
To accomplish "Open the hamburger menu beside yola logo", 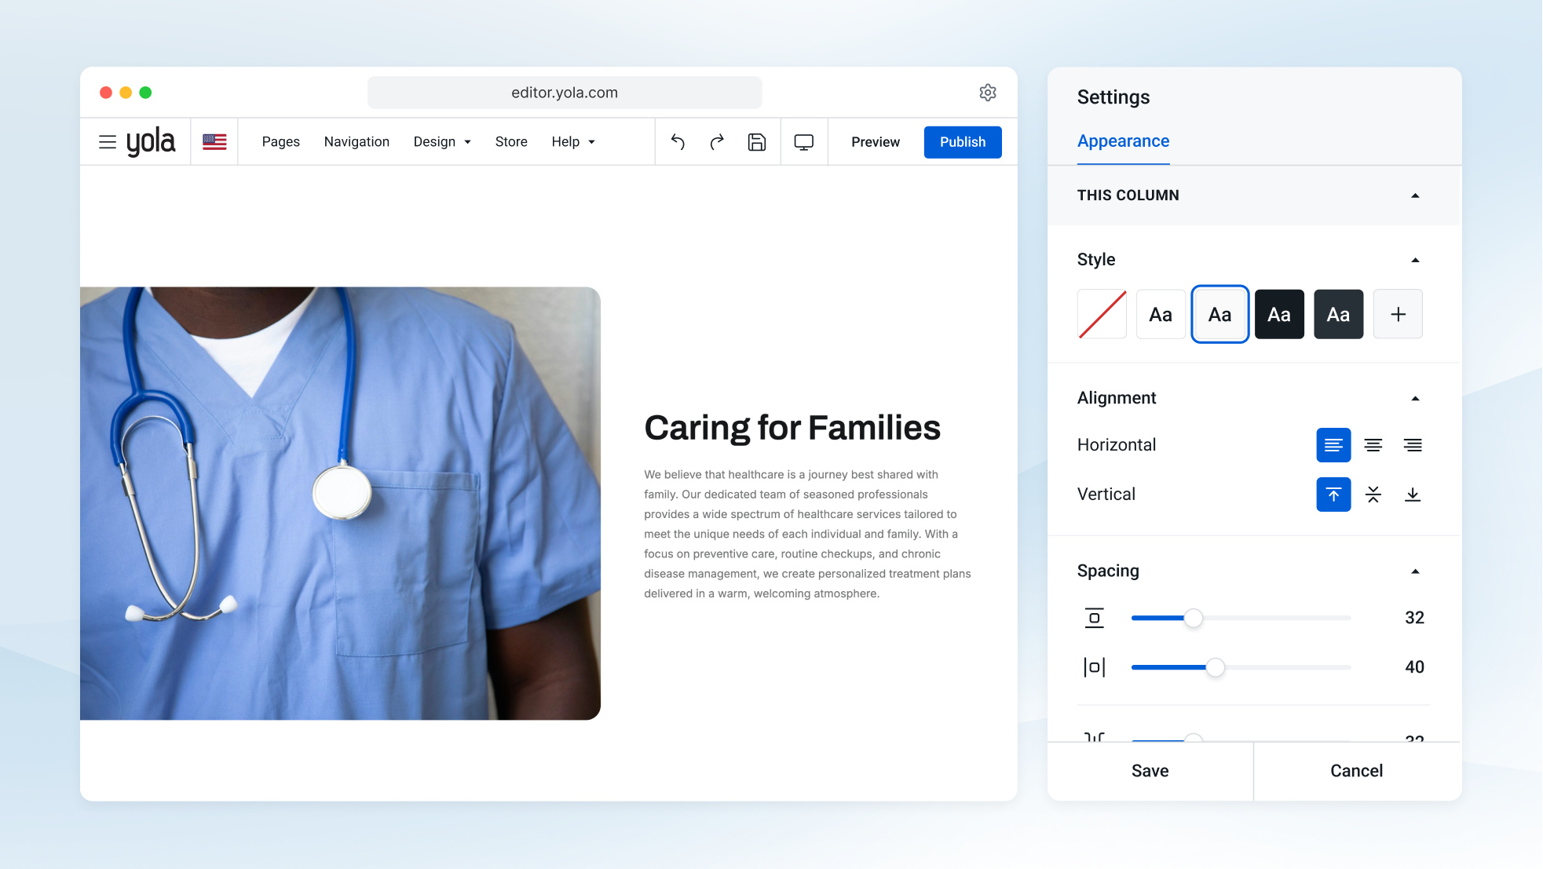I will point(108,142).
